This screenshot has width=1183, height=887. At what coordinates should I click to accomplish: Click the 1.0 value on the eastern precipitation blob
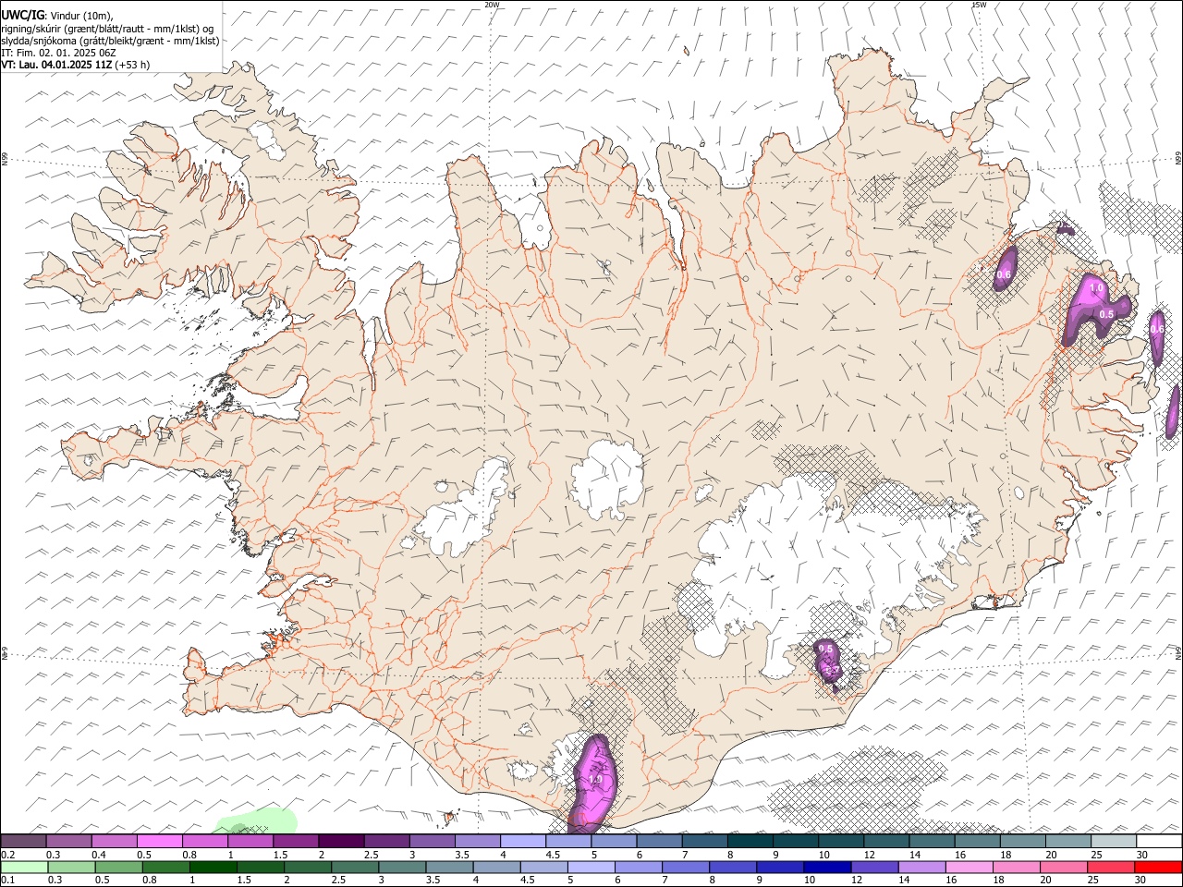(1096, 288)
